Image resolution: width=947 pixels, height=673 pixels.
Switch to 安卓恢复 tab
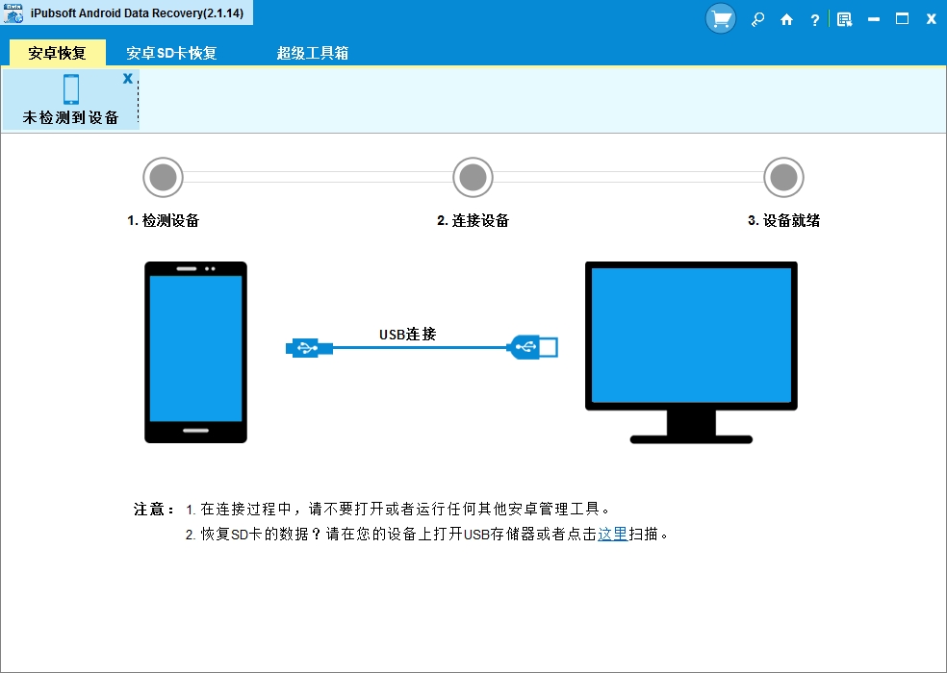click(x=58, y=53)
